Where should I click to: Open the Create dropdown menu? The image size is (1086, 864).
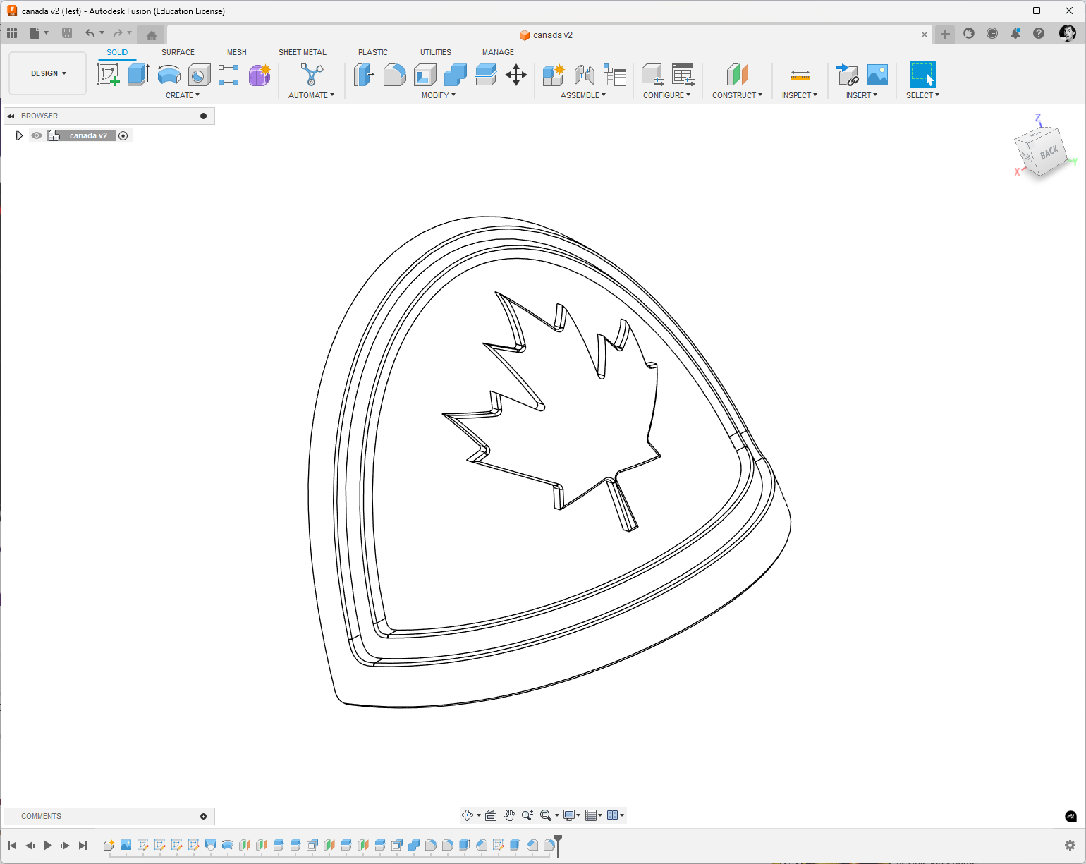pos(183,95)
